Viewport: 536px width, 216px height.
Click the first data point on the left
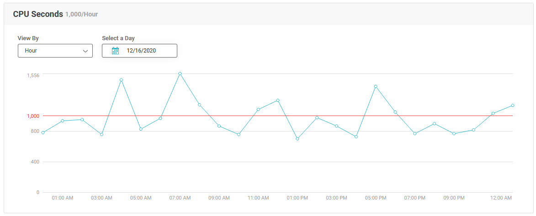pos(43,132)
